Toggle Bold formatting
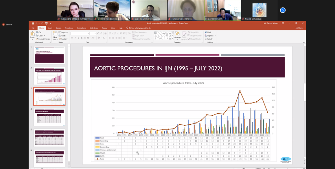The width and height of the screenshot is (335, 169). (72, 37)
